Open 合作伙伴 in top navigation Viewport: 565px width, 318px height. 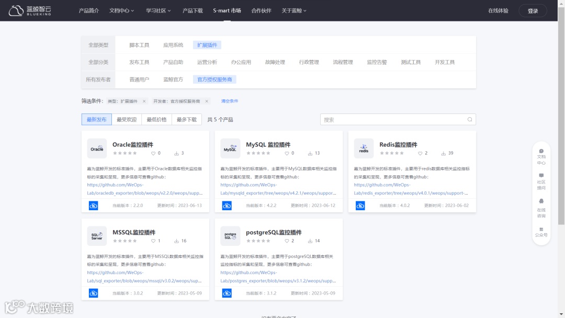[261, 11]
